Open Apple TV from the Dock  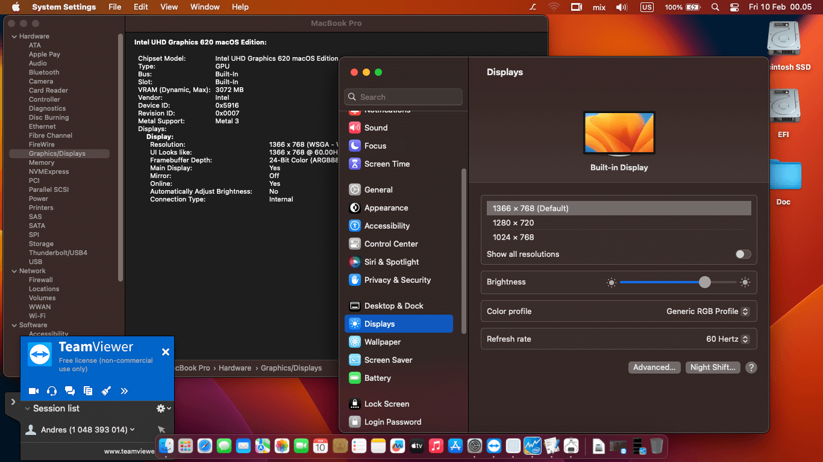(x=417, y=446)
